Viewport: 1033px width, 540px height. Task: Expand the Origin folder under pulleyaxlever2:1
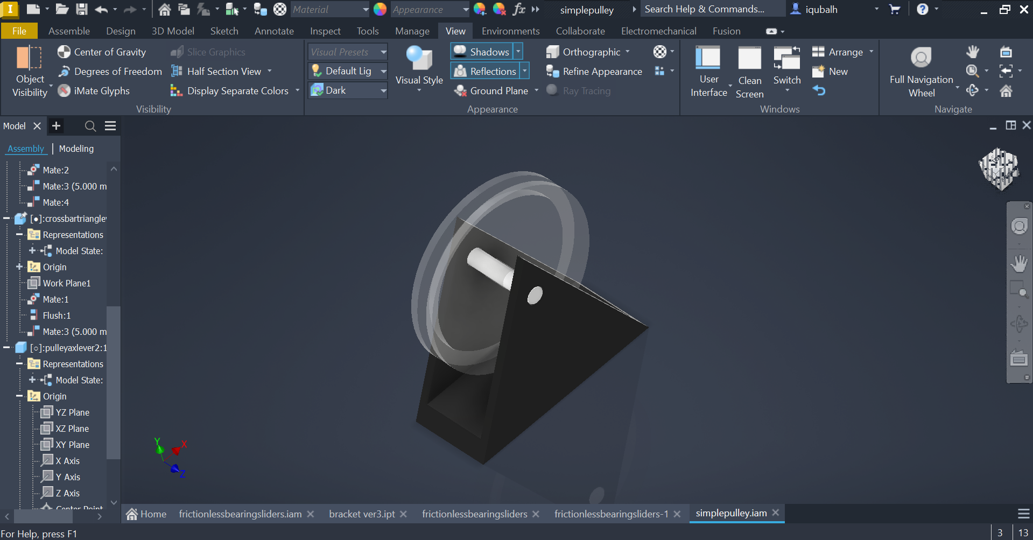18,396
